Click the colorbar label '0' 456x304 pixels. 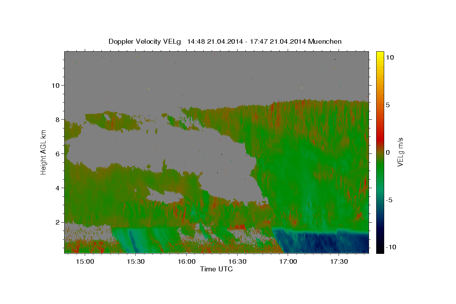[x=388, y=152]
